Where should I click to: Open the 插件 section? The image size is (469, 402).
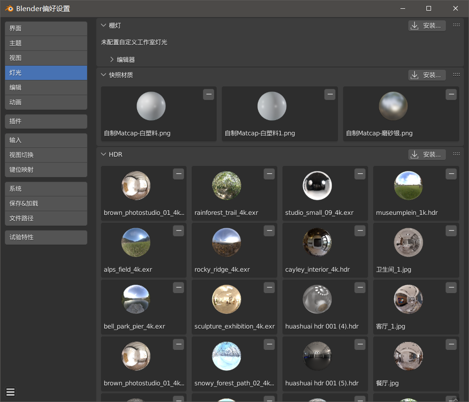(46, 122)
